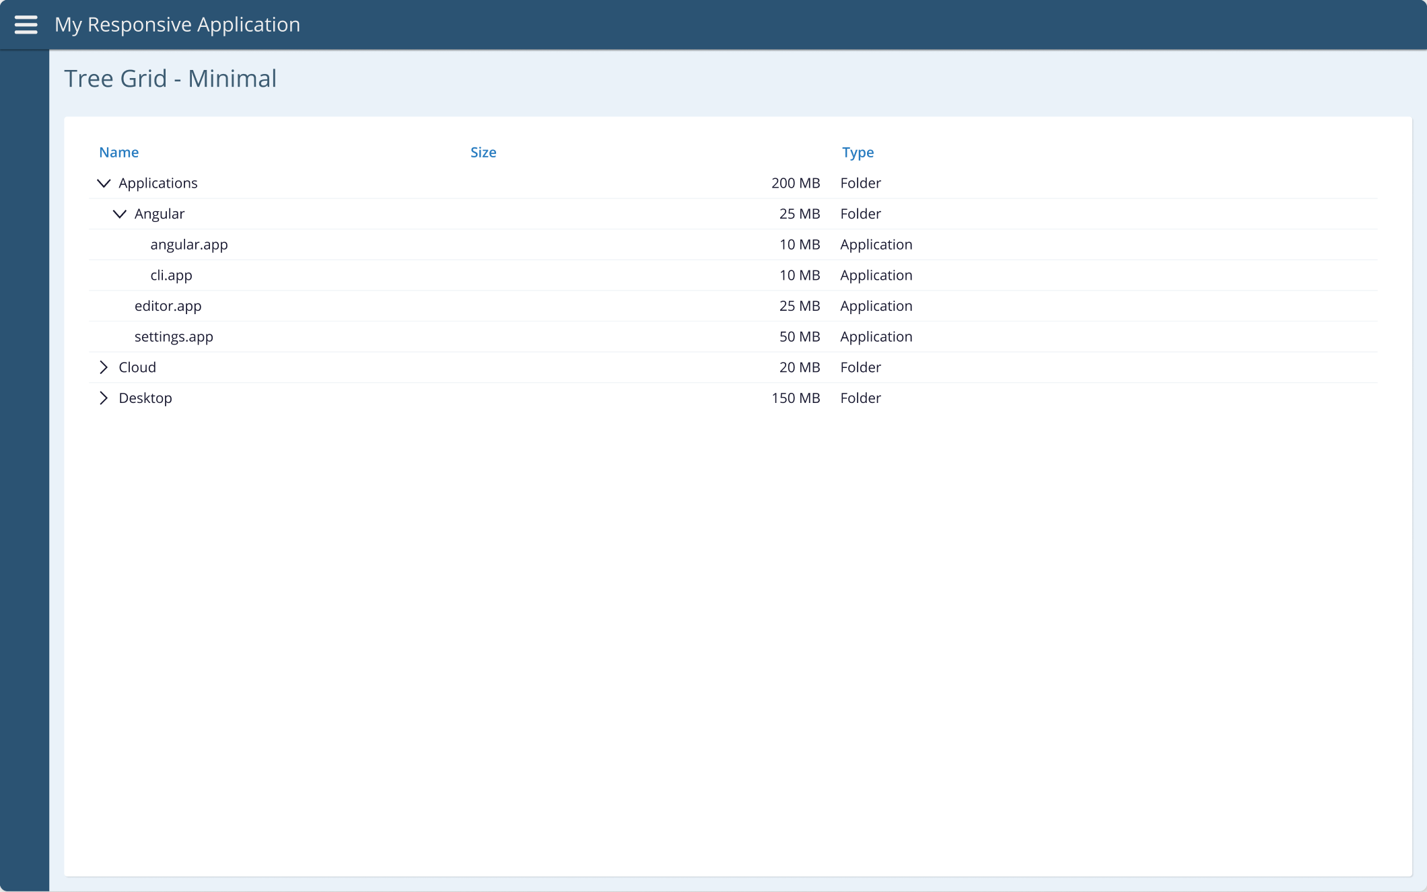Screen dimensions: 1427x892
Task: Open the hamburger menu icon
Action: (26, 25)
